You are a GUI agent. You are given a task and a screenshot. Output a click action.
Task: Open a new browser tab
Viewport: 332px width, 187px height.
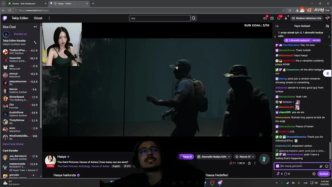[93, 3]
